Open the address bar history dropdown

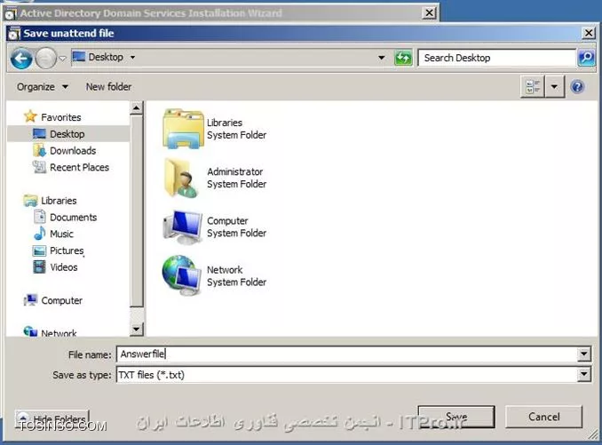pos(381,58)
